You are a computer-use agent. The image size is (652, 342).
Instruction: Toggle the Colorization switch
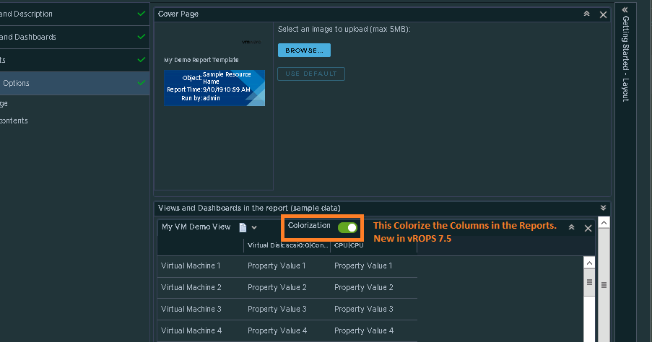347,227
